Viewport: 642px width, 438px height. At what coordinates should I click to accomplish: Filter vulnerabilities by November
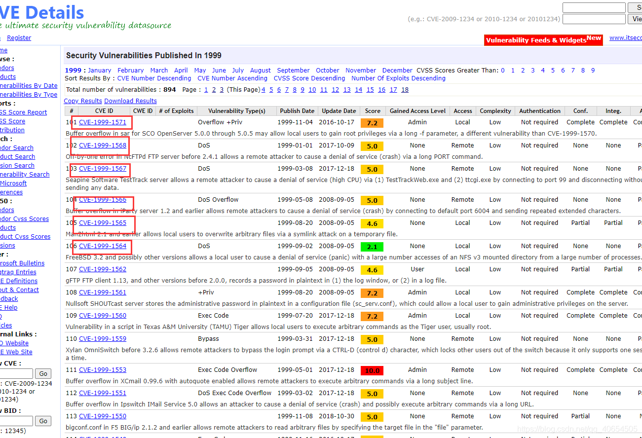(x=361, y=71)
